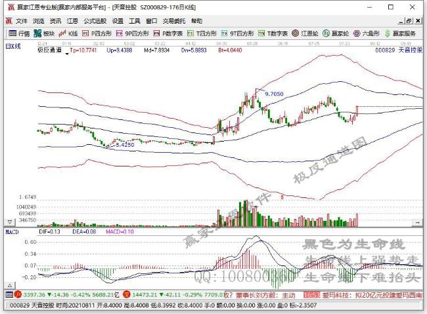Open the 资讯 menu
Viewport: 427px width, 314px height.
pos(55,21)
